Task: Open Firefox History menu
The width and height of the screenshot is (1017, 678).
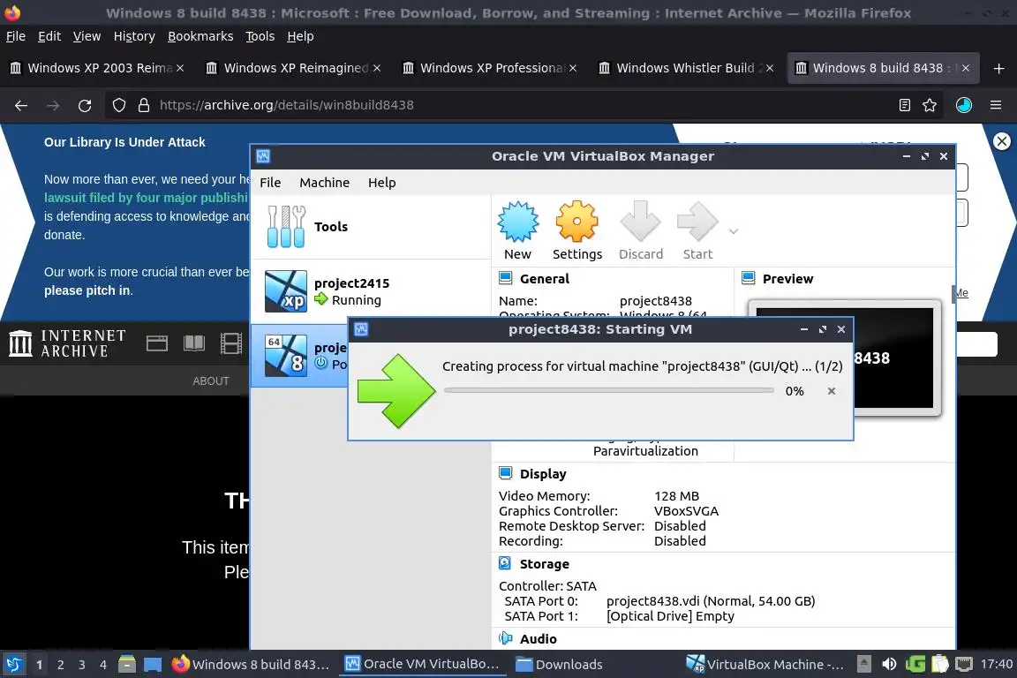Action: click(134, 36)
